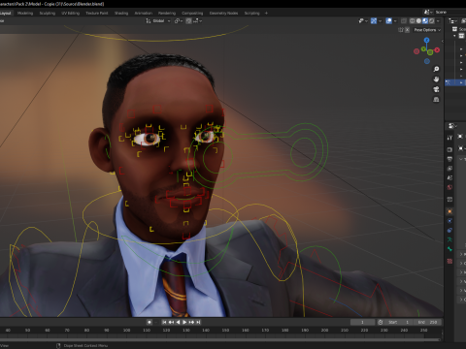The image size is (466, 349).
Task: Open the scene selector icon dropdown
Action: [428, 12]
